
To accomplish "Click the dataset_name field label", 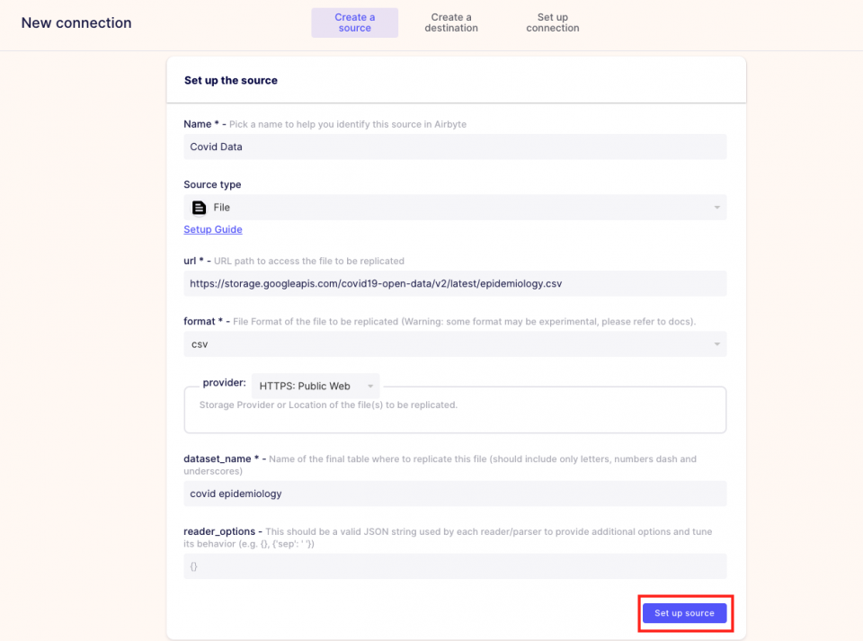I will pos(218,458).
